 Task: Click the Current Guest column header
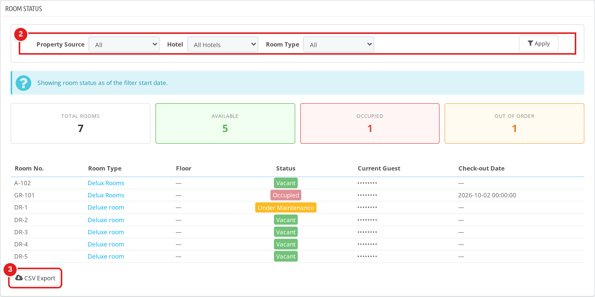tap(379, 168)
